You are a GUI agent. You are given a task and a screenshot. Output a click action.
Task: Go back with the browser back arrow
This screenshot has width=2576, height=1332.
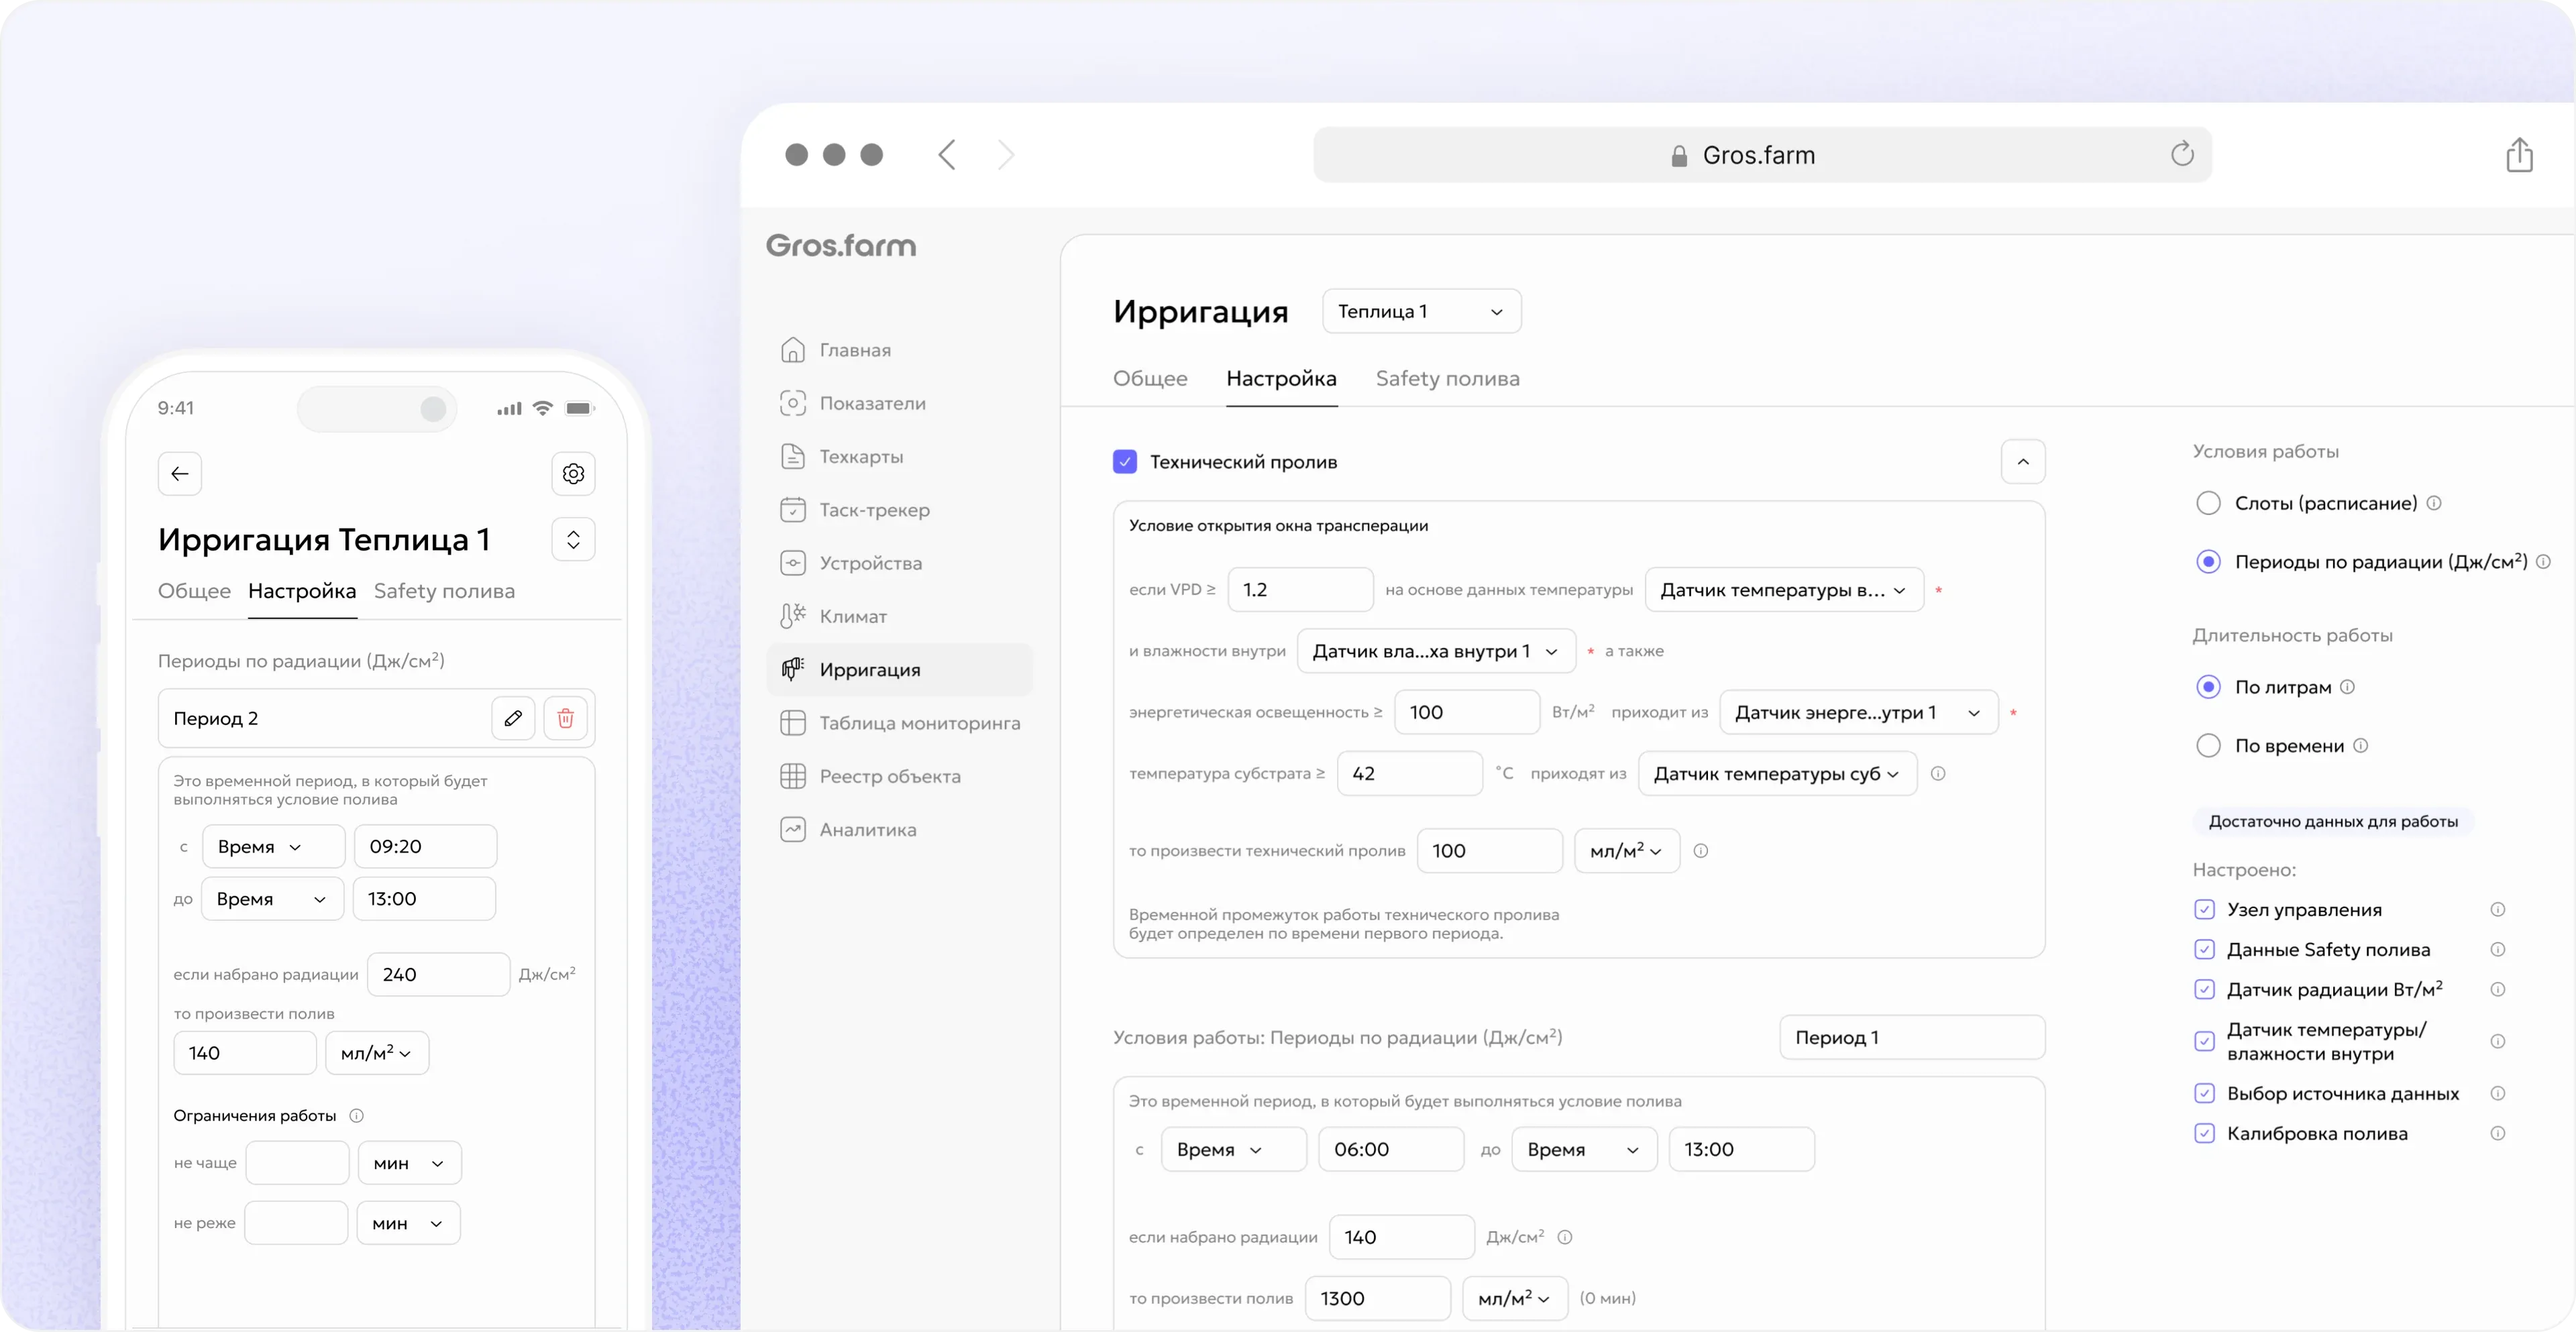point(947,155)
